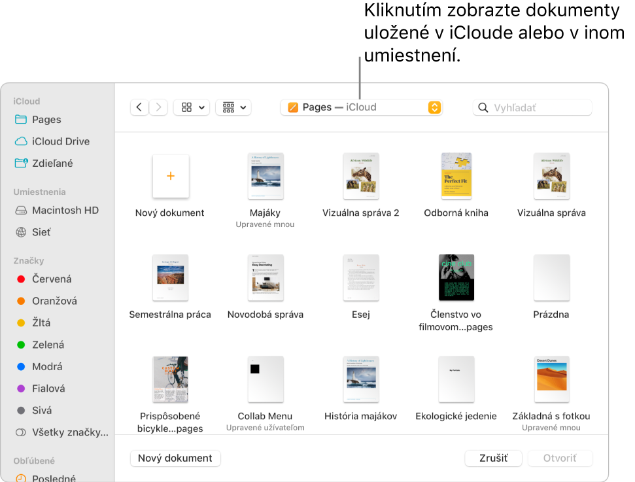
Task: Select the Vizuálna správa document thumbnail
Action: tap(551, 176)
